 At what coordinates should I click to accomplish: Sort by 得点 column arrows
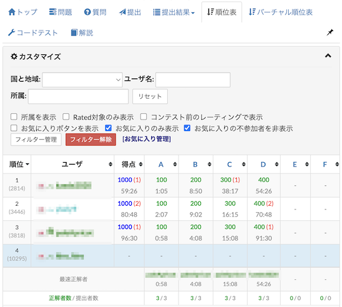tap(141, 165)
